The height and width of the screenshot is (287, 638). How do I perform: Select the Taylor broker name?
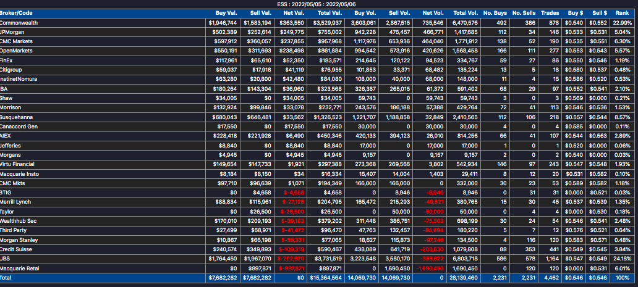point(7,212)
